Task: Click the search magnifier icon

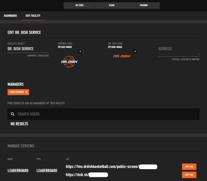Action: point(13,114)
